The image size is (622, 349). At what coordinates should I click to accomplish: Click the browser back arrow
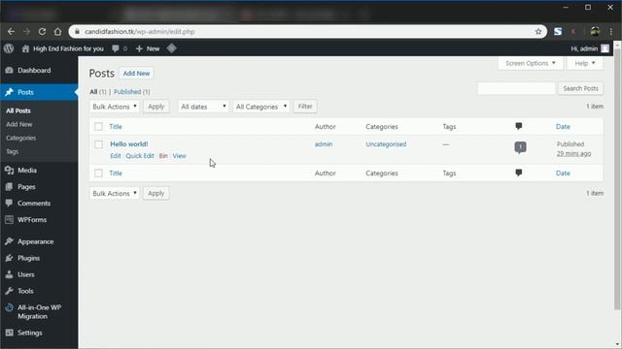(x=11, y=32)
